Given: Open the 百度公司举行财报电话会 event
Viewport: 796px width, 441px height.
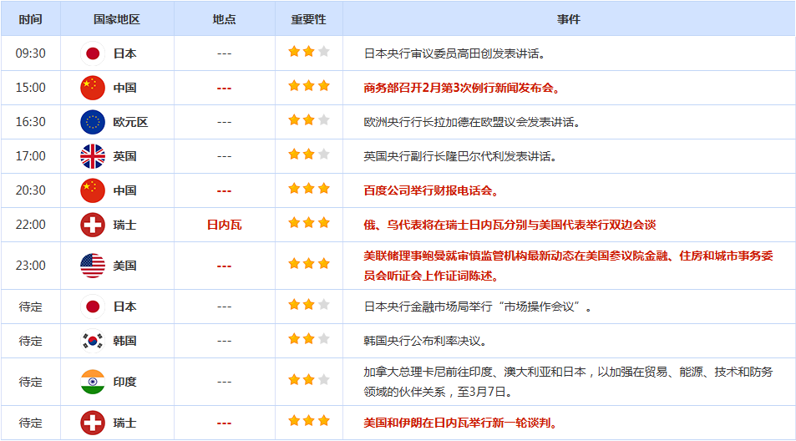Looking at the screenshot, I should 431,190.
